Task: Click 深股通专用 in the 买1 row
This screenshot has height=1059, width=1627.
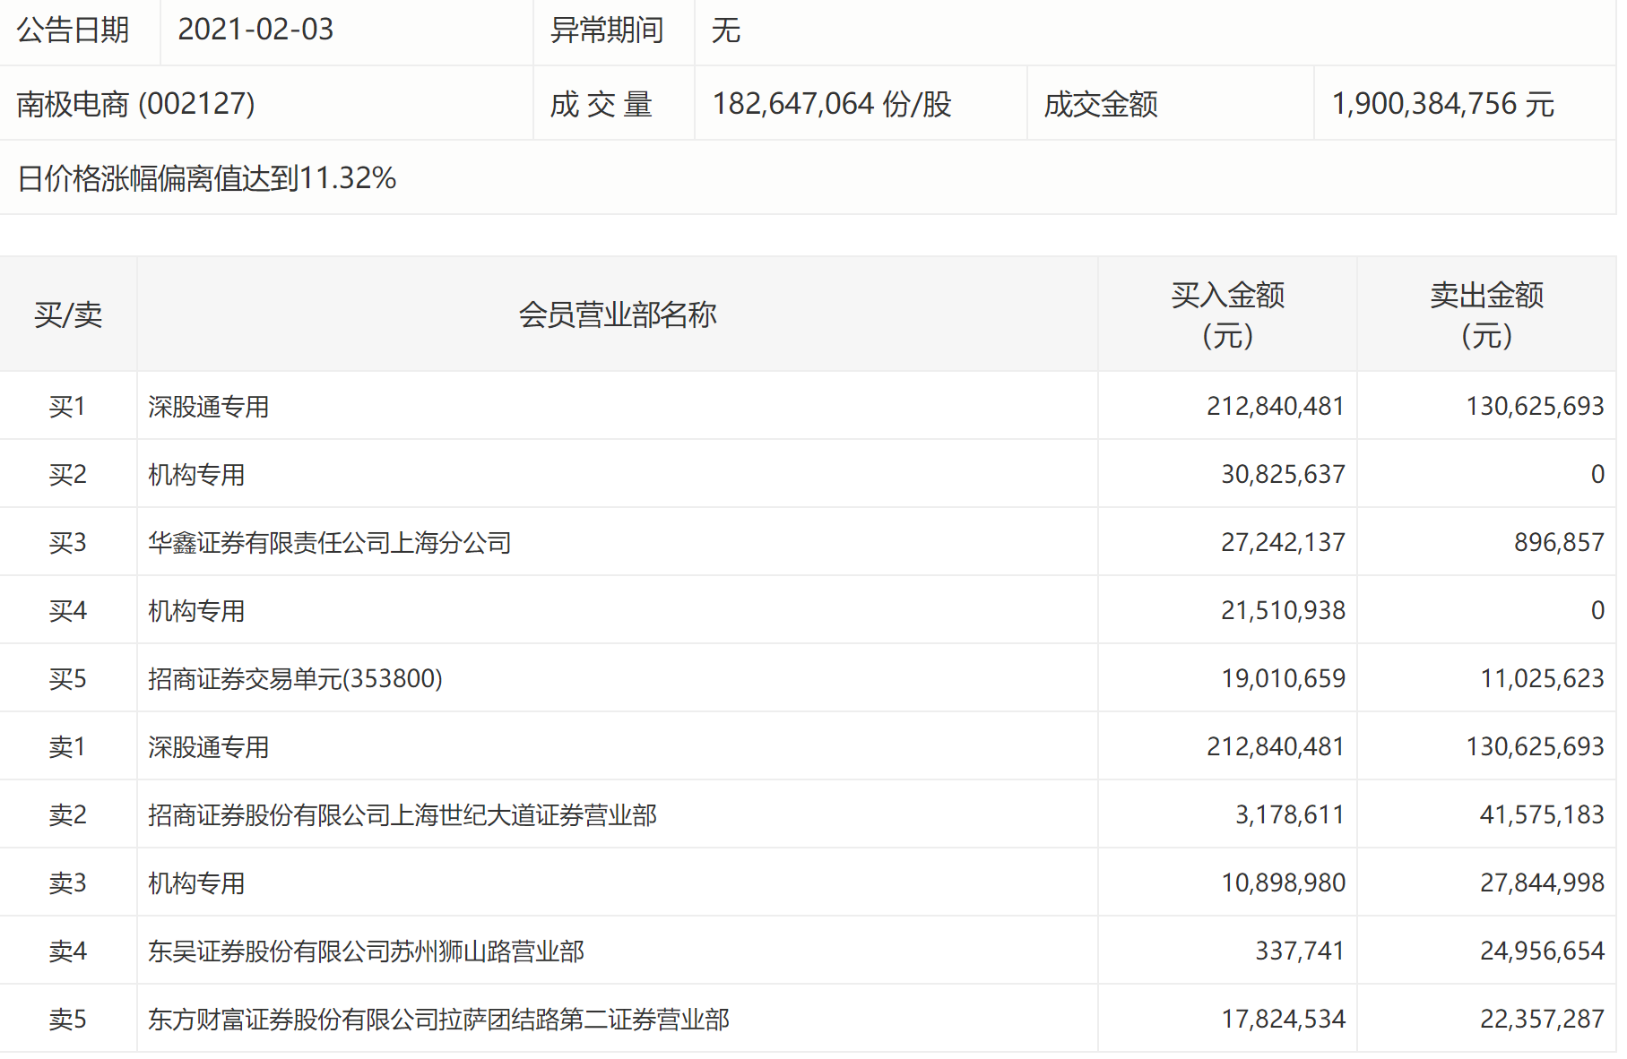Action: click(209, 407)
